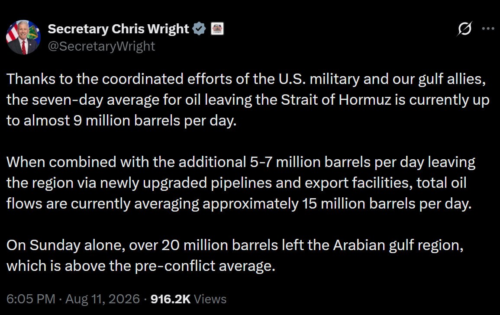
Task: Click the words "Strait of Hormuz"
Action: coord(336,100)
